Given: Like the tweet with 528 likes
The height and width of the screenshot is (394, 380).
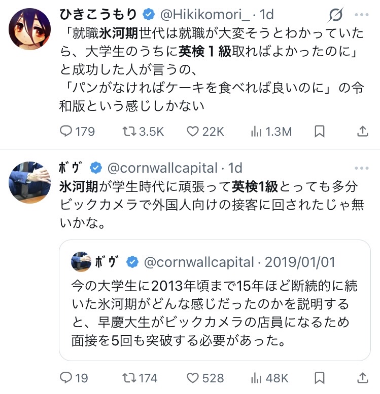Looking at the screenshot, I should tap(192, 378).
